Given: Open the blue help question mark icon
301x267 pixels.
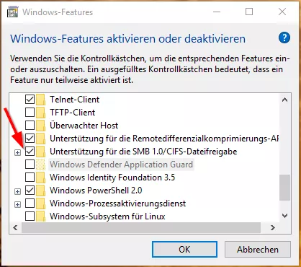Looking at the screenshot, I should [x=284, y=38].
